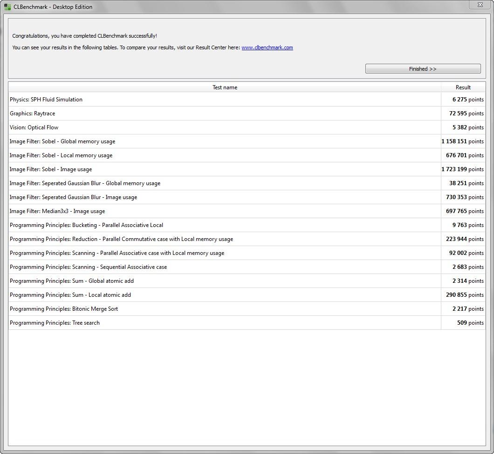Select Sobel - Global memory usage row
The image size is (494, 454).
(x=62, y=141)
